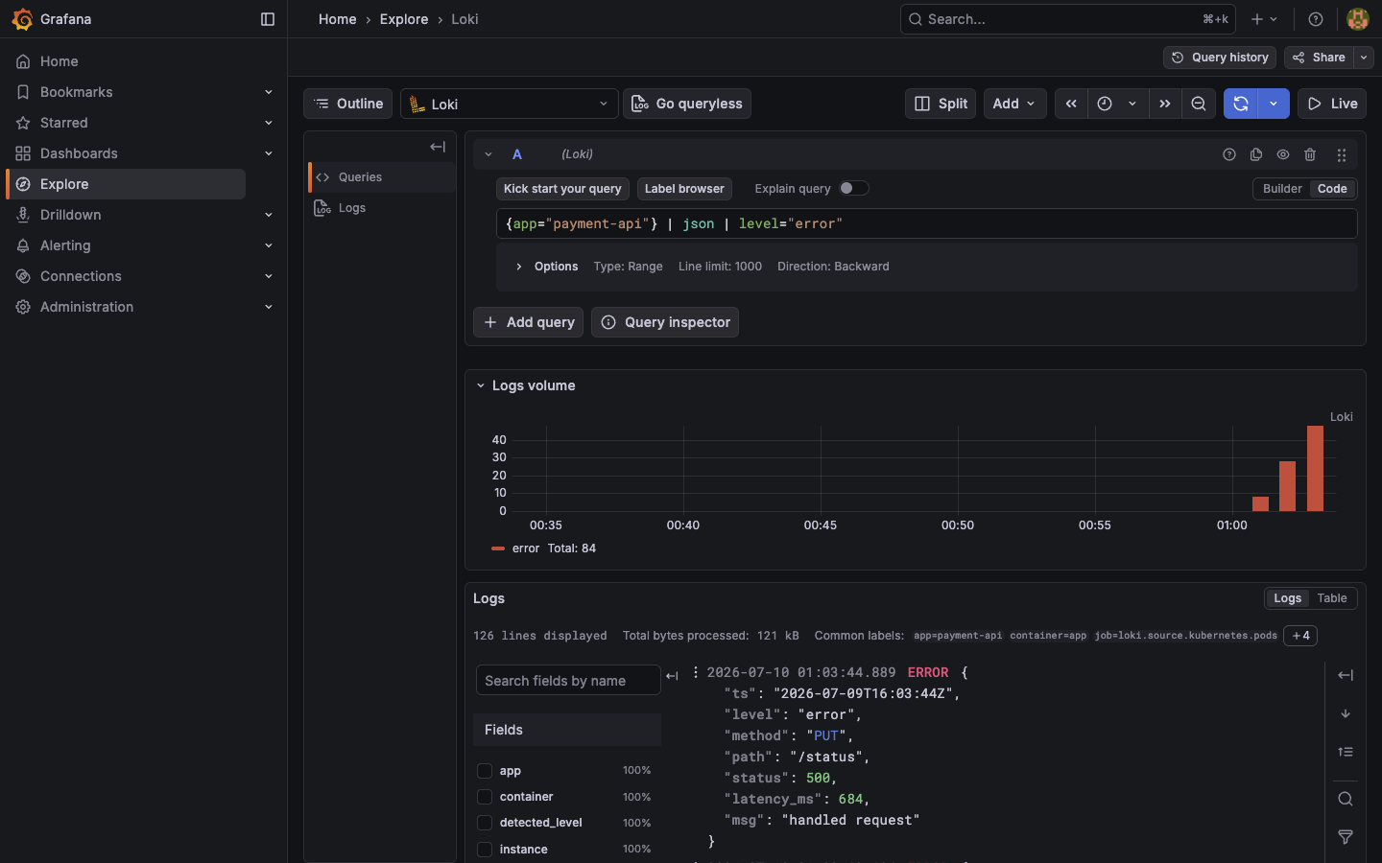Switch query editor to Builder mode
Screen dimensions: 1382x863
tap(1282, 189)
